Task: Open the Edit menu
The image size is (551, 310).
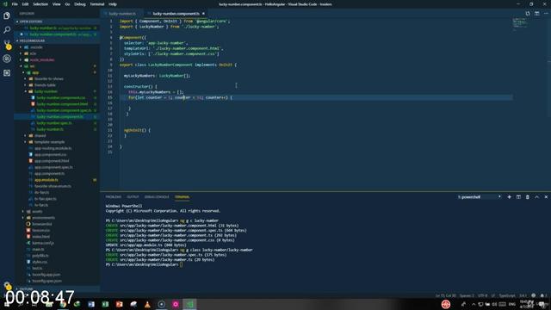Action: pyautogui.click(x=25, y=4)
